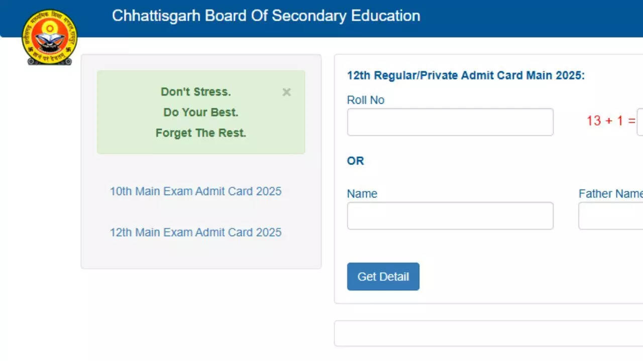Click the red "13 + 1 =" captcha text
The image size is (643, 361).
(x=610, y=121)
